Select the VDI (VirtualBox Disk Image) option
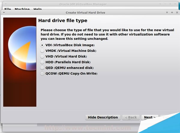This screenshot has width=180, height=133. (67, 45)
